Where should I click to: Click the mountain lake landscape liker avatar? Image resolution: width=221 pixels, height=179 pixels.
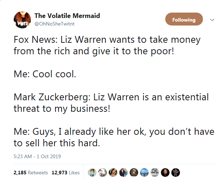tap(145, 173)
